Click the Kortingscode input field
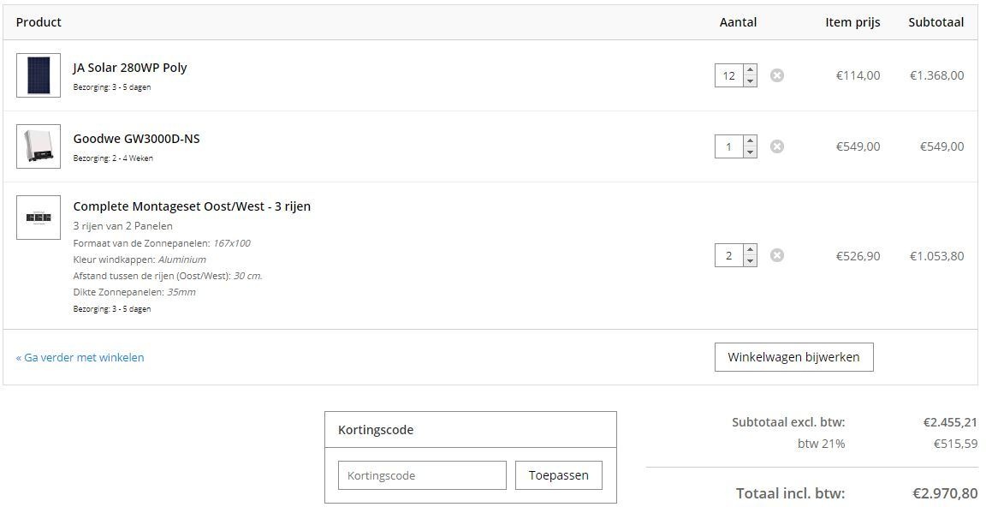 point(422,475)
